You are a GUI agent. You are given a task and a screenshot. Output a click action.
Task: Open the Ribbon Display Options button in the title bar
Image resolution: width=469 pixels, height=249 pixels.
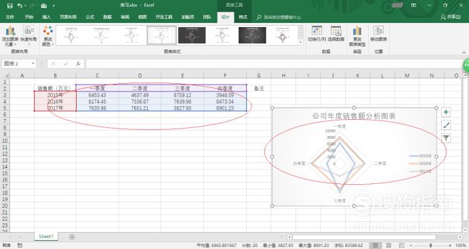413,5
